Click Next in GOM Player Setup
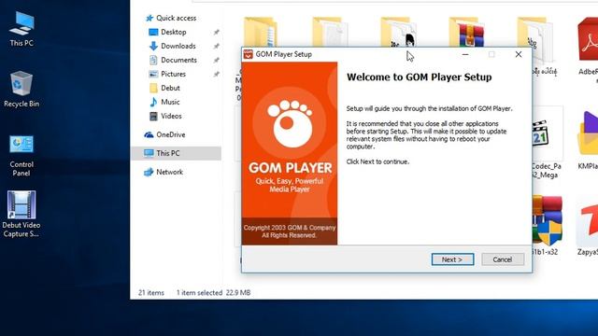Image resolution: width=598 pixels, height=336 pixels. point(452,259)
